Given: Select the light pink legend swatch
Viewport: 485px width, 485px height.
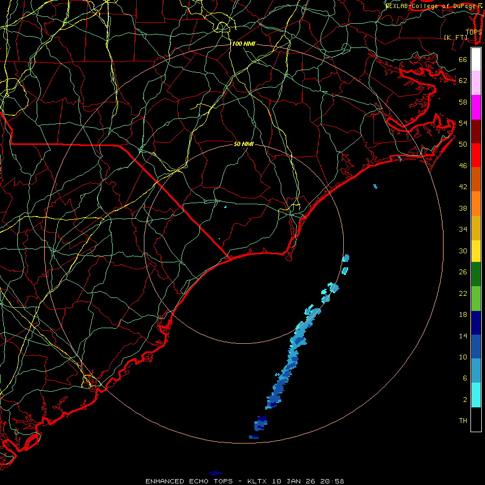Looking at the screenshot, I should pos(476,83).
